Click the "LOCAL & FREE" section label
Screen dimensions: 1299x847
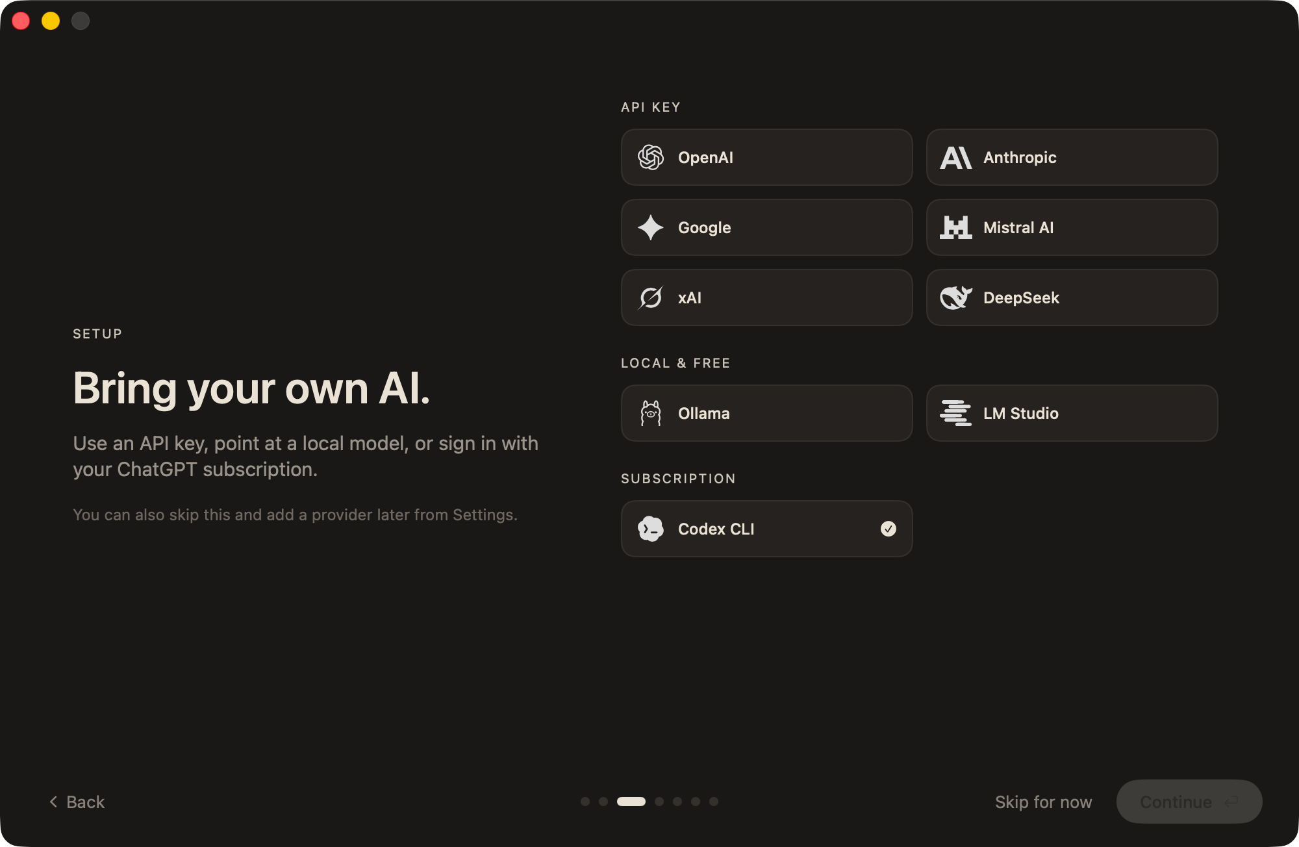click(x=675, y=363)
